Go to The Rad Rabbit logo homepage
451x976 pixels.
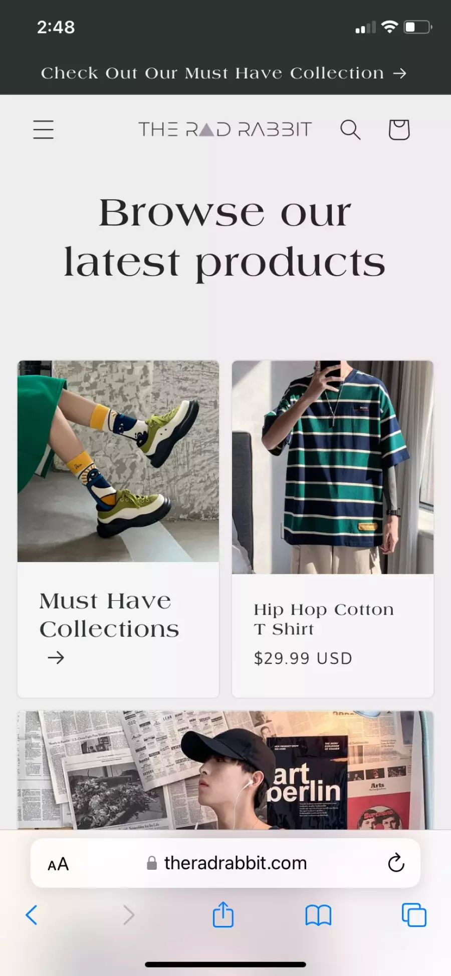tap(225, 129)
